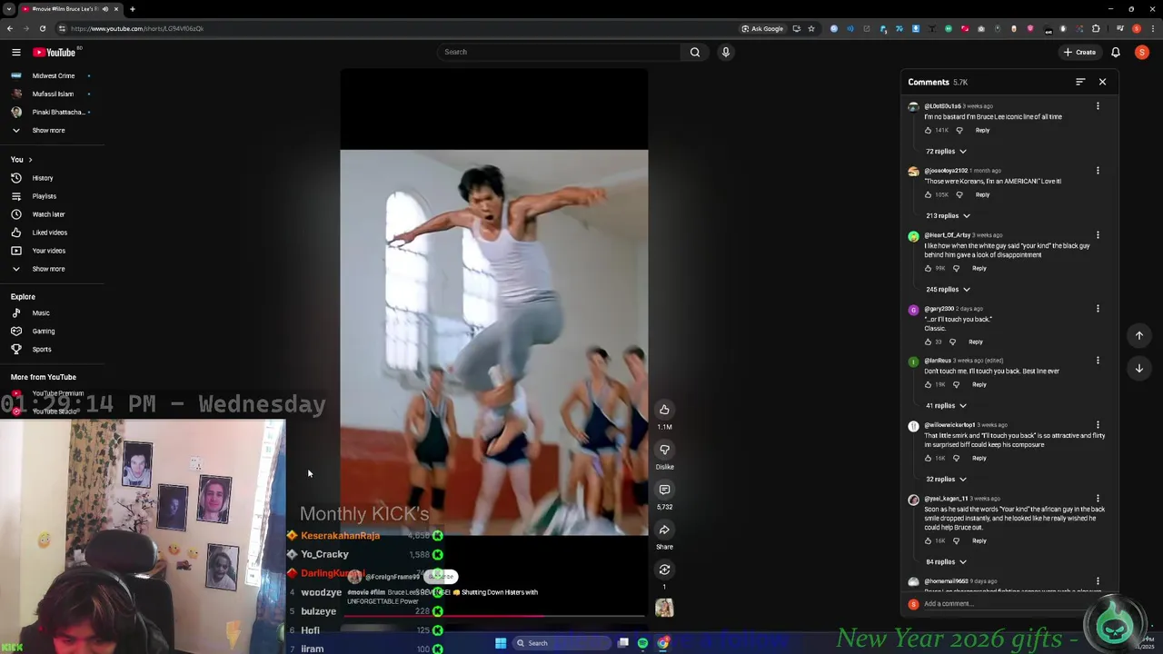1163x654 pixels.
Task: Like the 'Best line ever' comment
Action: [x=928, y=384]
